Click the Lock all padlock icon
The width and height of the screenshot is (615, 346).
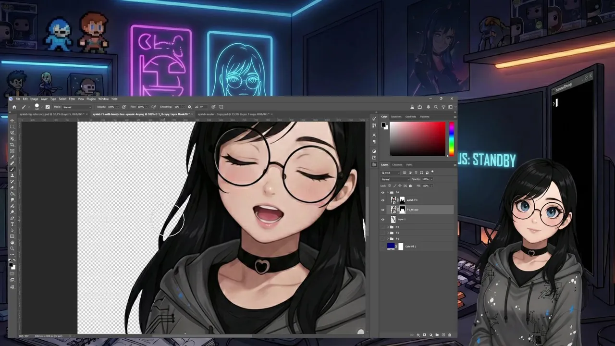point(410,185)
